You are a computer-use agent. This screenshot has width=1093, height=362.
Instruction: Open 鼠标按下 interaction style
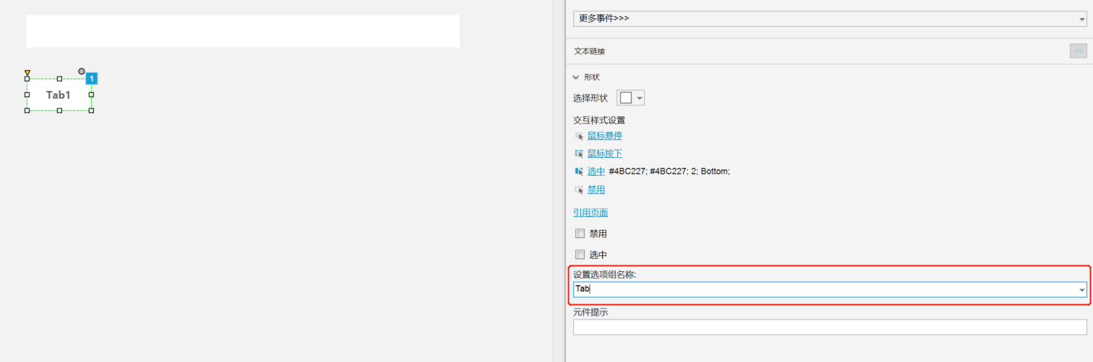(605, 154)
